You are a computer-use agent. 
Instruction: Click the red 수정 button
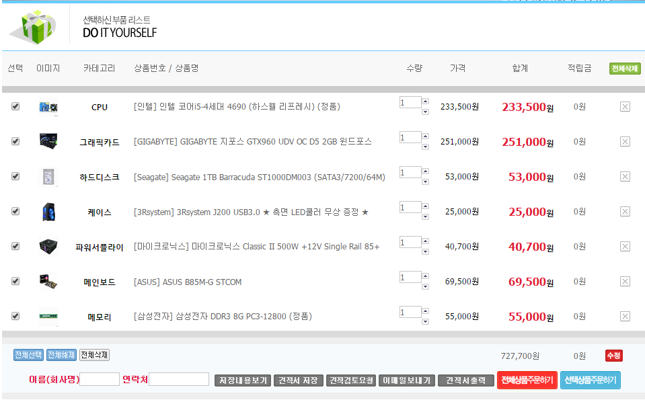(x=614, y=356)
